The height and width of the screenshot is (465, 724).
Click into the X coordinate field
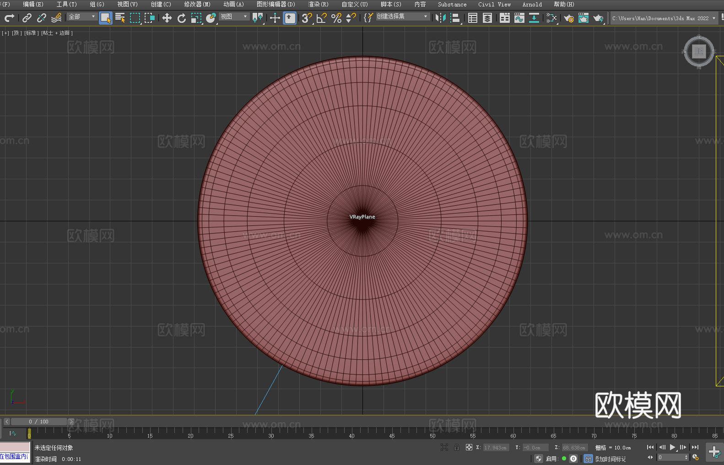click(496, 448)
